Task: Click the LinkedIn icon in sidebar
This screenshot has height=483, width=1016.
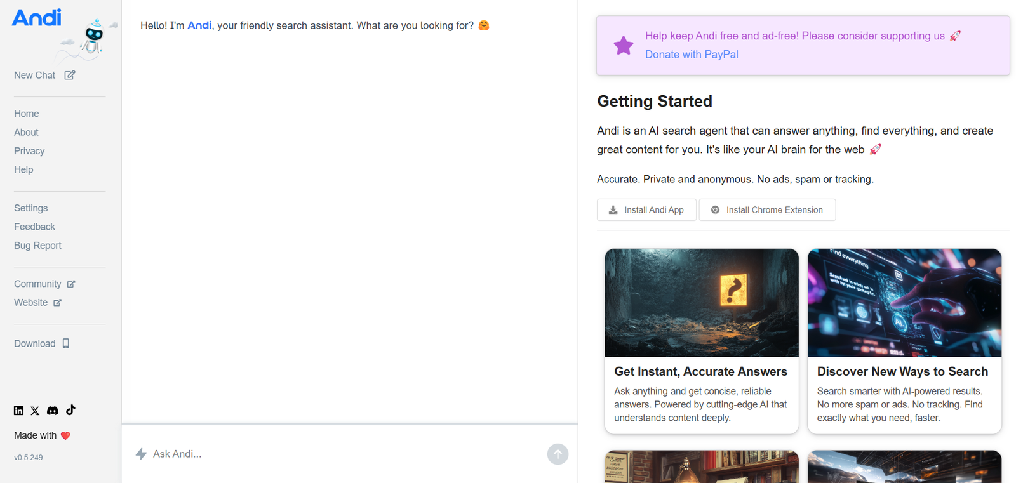Action: click(18, 411)
